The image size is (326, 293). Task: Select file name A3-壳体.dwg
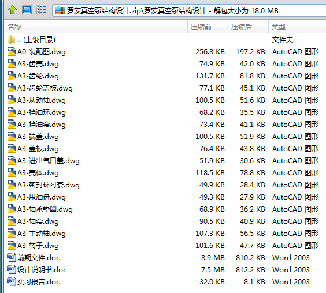click(x=38, y=173)
